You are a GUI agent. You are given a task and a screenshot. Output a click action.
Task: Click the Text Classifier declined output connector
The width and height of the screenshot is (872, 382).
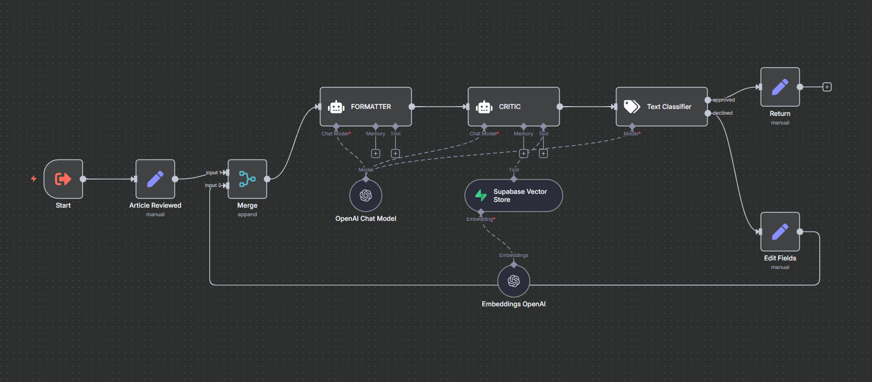[x=708, y=113]
